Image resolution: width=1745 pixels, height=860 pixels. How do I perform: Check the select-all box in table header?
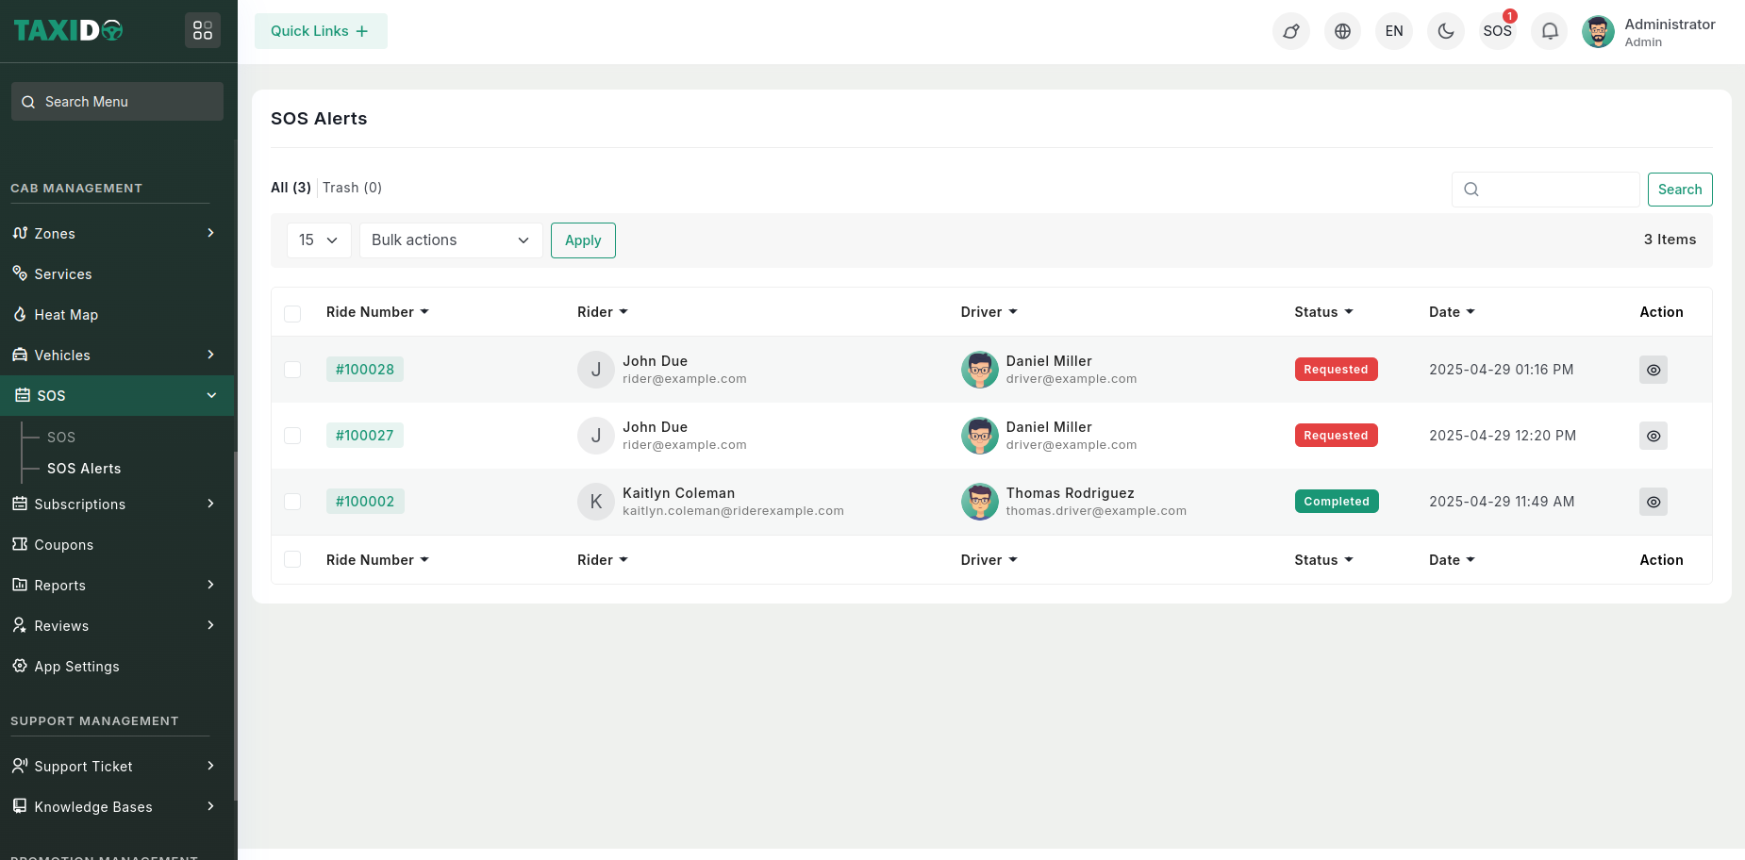292,313
